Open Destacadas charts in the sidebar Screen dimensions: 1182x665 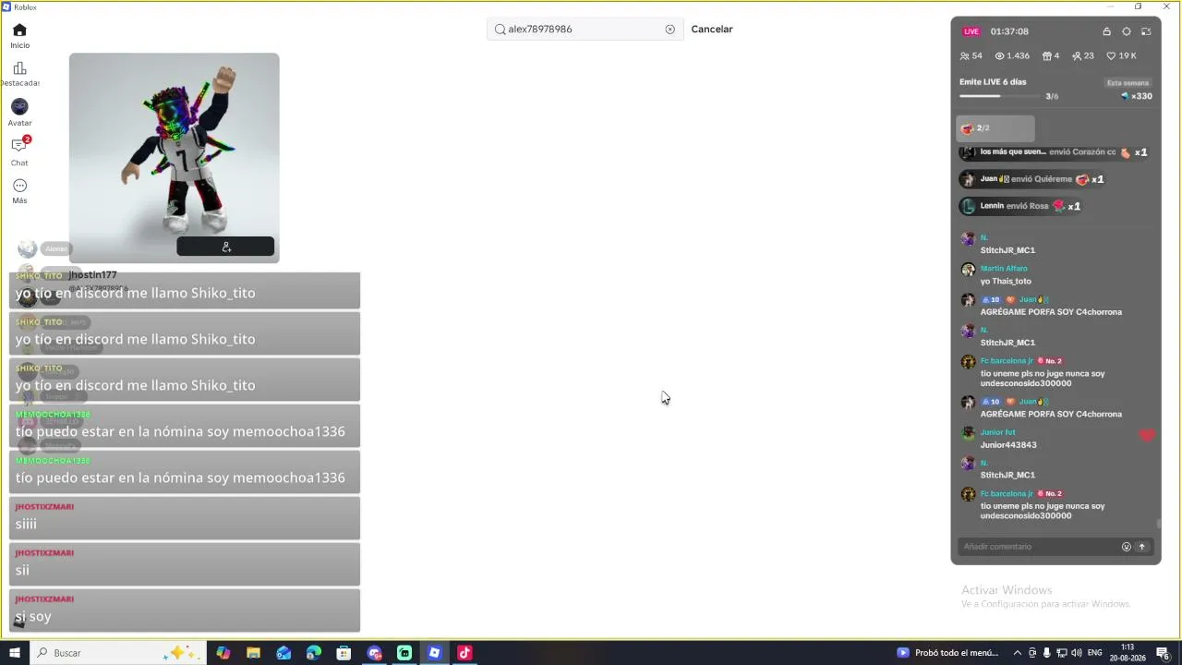tap(19, 74)
